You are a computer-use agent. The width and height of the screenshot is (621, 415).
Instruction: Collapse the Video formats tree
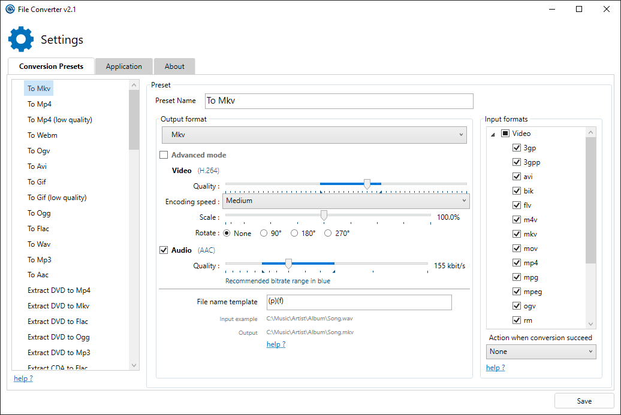pos(494,133)
